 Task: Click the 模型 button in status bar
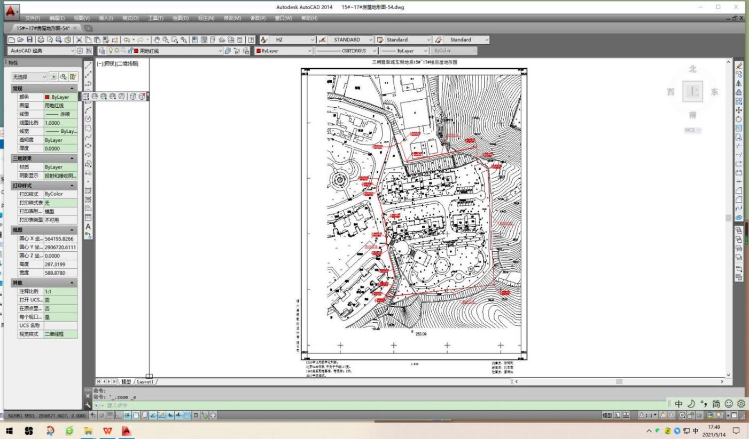[x=607, y=416]
